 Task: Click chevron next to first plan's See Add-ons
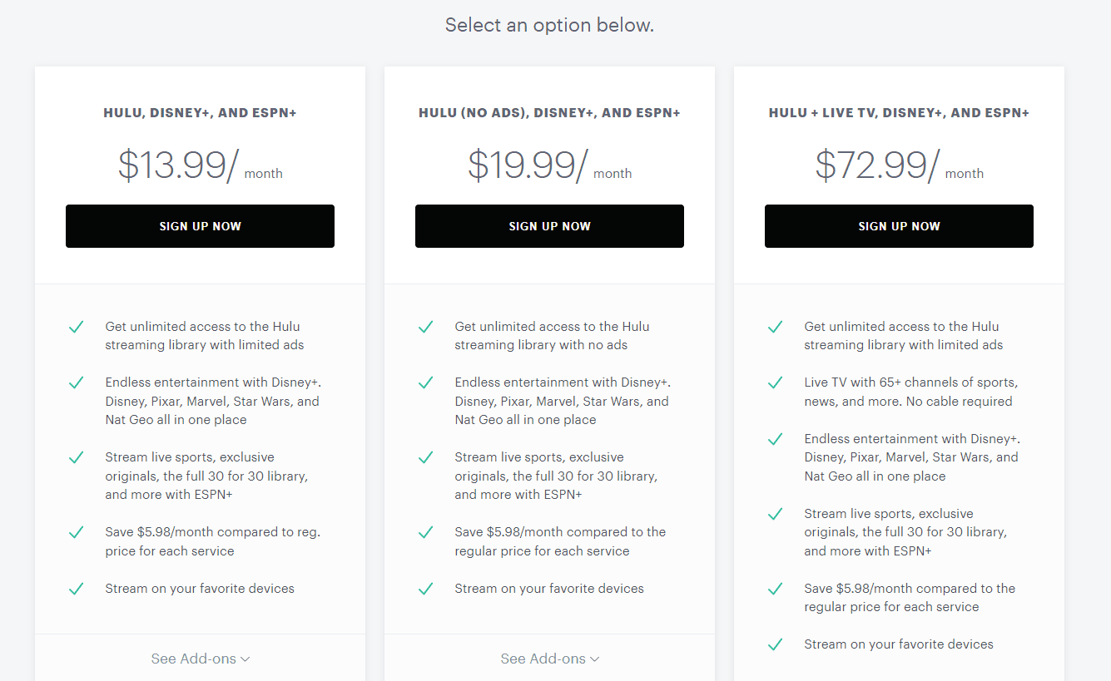(246, 659)
